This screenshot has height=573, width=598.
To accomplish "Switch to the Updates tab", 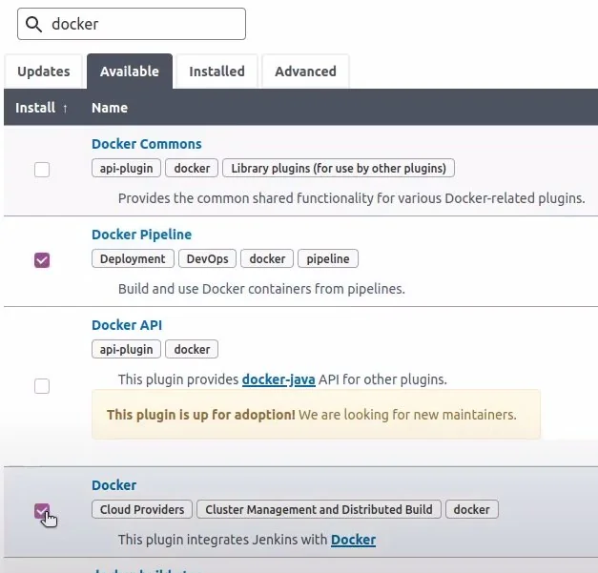I will coord(44,72).
